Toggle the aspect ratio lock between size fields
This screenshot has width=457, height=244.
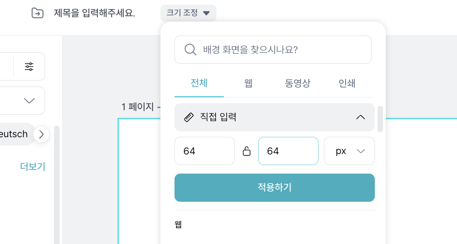coord(246,151)
